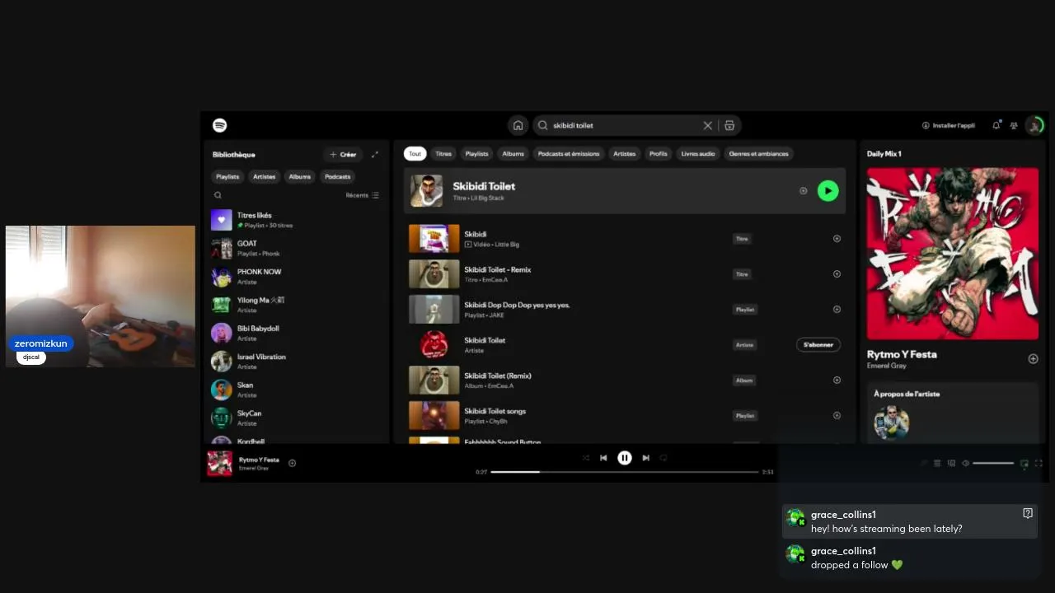Click Installer l'appli link
Viewport: 1055px width, 593px height.
click(x=948, y=125)
